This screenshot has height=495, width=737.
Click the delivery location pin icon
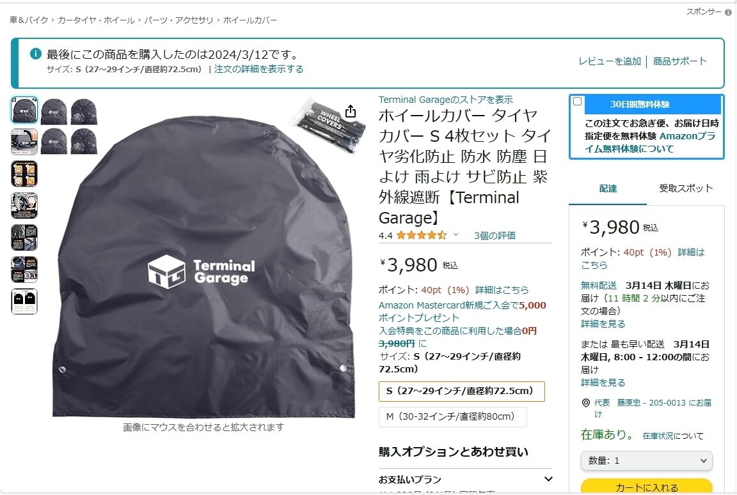(585, 402)
